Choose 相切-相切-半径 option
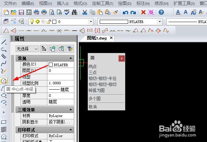Image resolution: width=207 pixels, height=142 pixels. point(102,78)
